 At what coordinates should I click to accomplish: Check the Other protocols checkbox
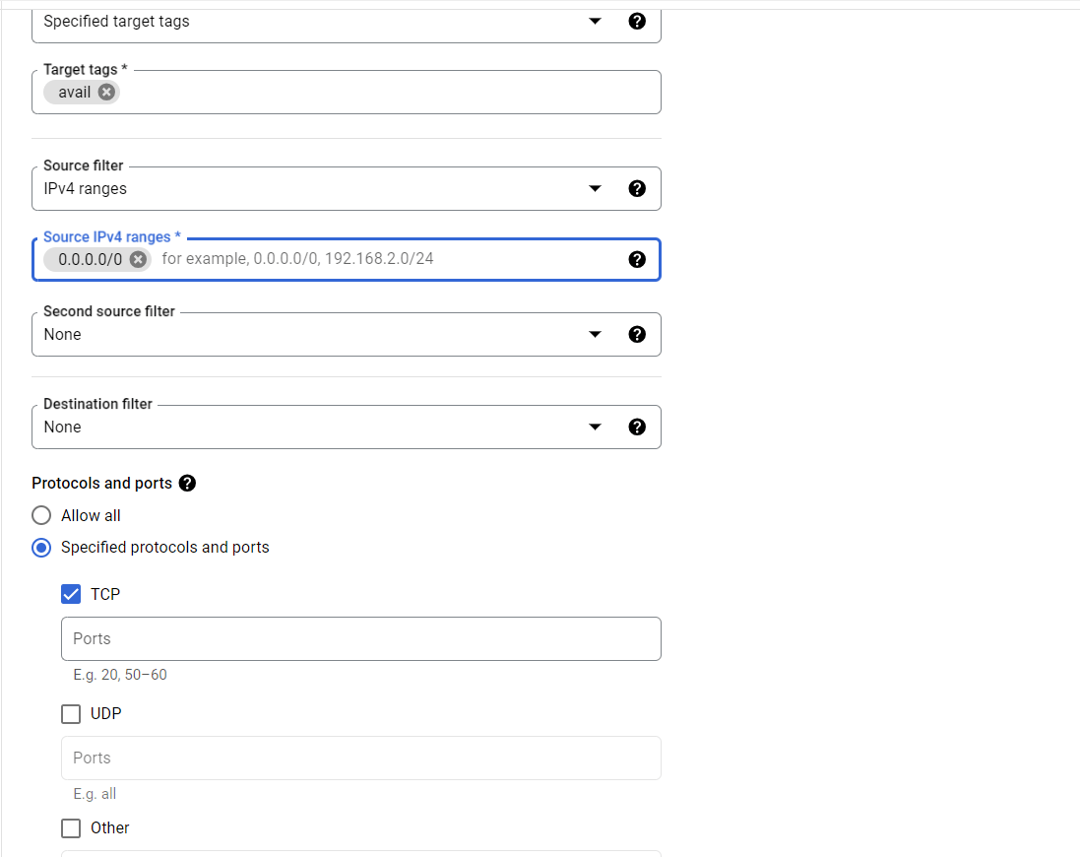point(71,828)
